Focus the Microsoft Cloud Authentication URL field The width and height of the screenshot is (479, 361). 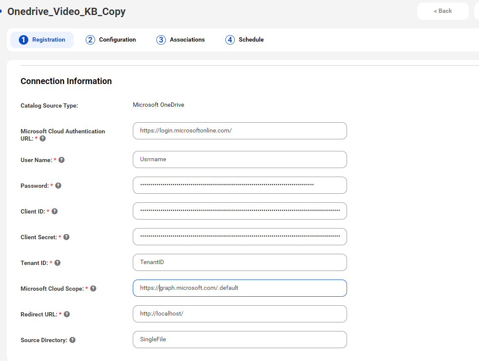(x=240, y=131)
